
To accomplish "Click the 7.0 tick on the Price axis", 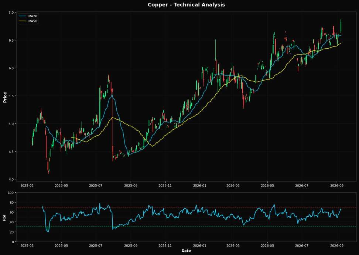I will click(x=11, y=12).
